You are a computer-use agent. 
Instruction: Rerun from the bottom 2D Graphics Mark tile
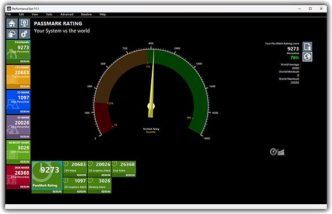[81, 192]
